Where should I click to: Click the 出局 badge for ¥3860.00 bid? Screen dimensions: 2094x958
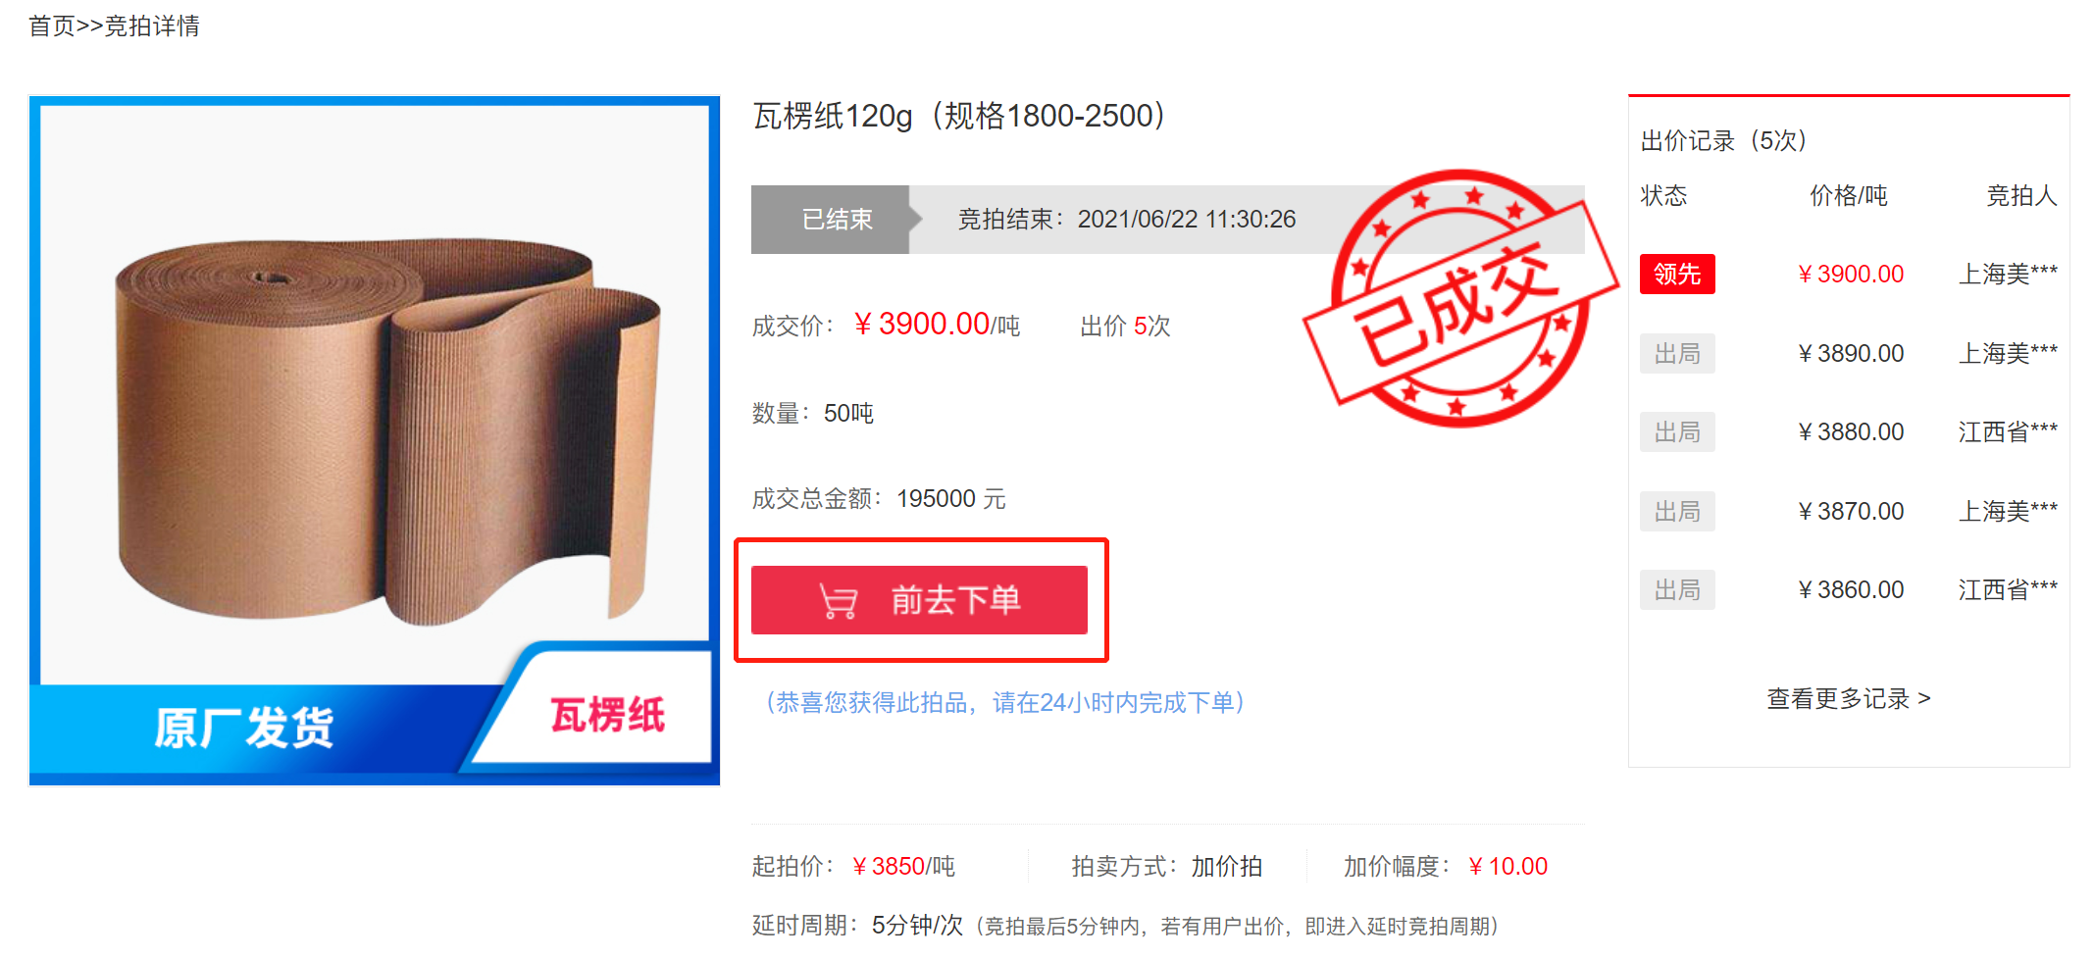tap(1677, 589)
